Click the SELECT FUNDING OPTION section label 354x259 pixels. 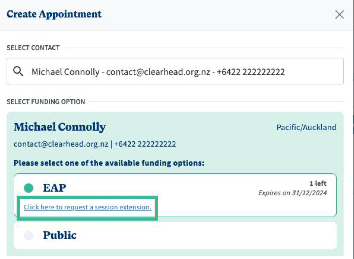pos(46,102)
